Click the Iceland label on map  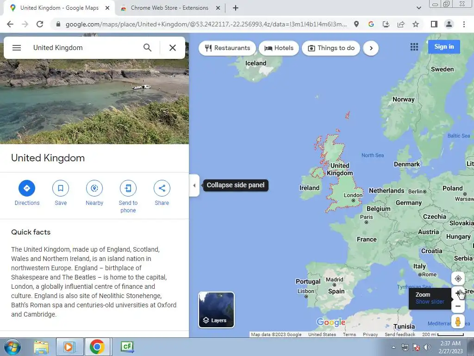click(x=256, y=63)
